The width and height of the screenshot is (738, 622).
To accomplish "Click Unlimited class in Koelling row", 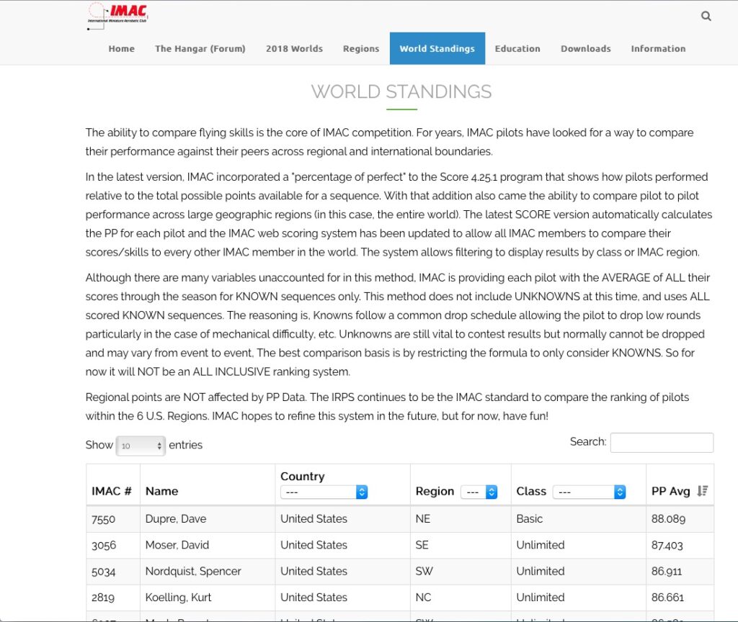I will coord(541,597).
